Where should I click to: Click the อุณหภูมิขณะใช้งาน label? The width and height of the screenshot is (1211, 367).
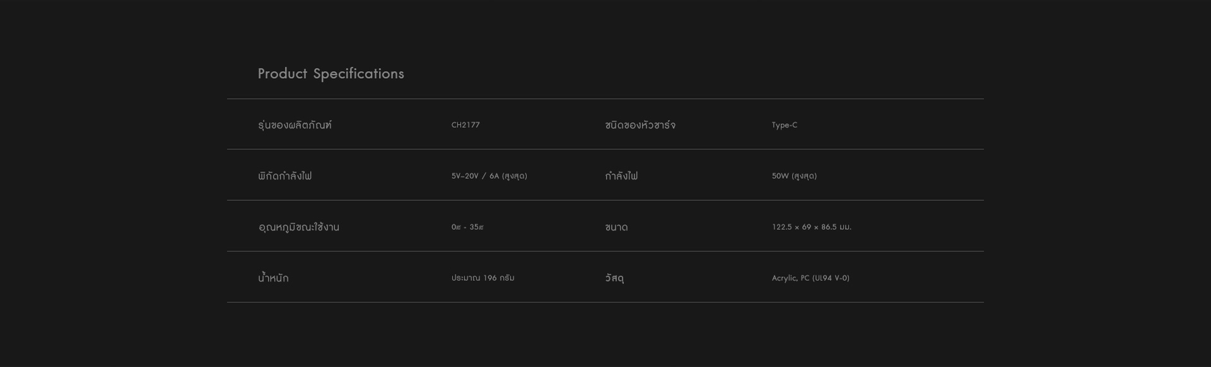(x=298, y=227)
